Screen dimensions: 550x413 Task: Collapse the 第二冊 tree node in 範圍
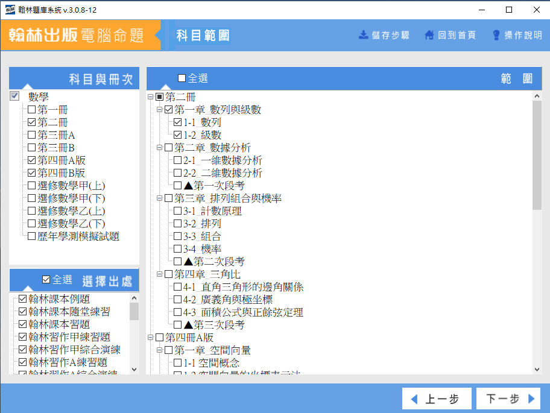point(151,96)
